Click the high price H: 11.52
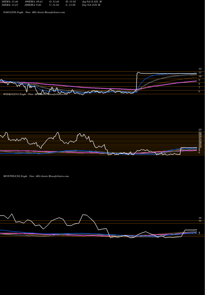 pyautogui.click(x=71, y=2)
